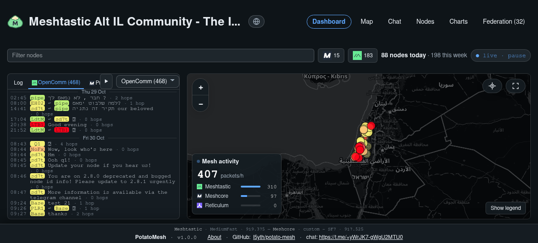Viewport: 538px width, 243px height.
Task: Click sd7t badge on 'Update your node' message
Action: pos(37,165)
